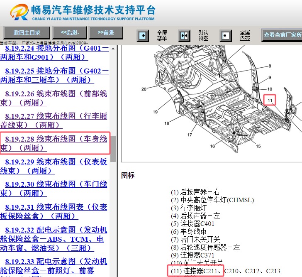Click callout number 20 in diagram

[144, 89]
